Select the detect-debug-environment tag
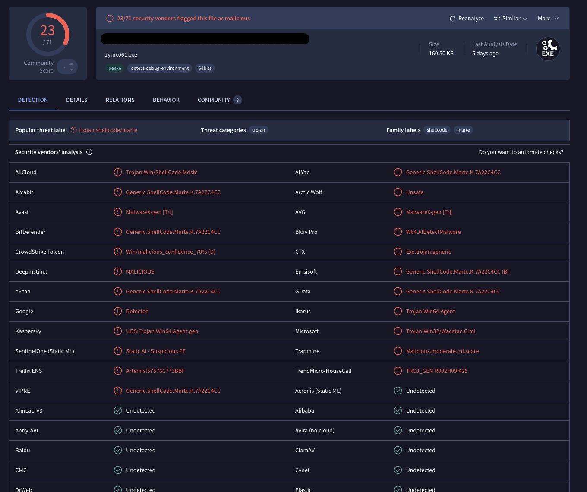This screenshot has height=492, width=587. [x=160, y=68]
